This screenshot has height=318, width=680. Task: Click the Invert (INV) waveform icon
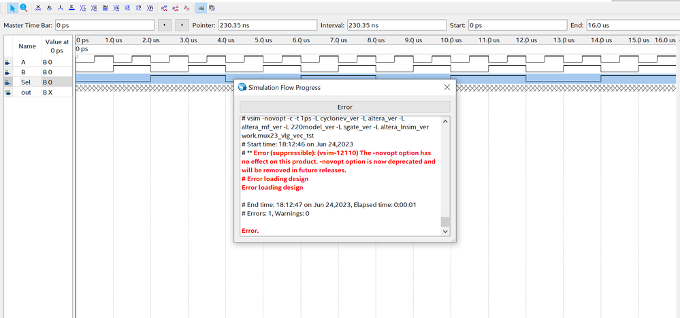(x=106, y=7)
